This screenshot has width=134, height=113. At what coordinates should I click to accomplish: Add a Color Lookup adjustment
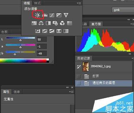tap(70, 23)
